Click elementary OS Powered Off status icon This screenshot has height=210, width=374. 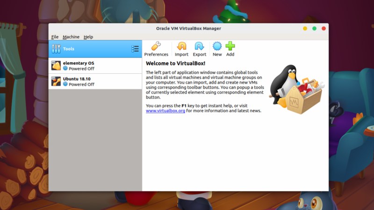point(65,68)
